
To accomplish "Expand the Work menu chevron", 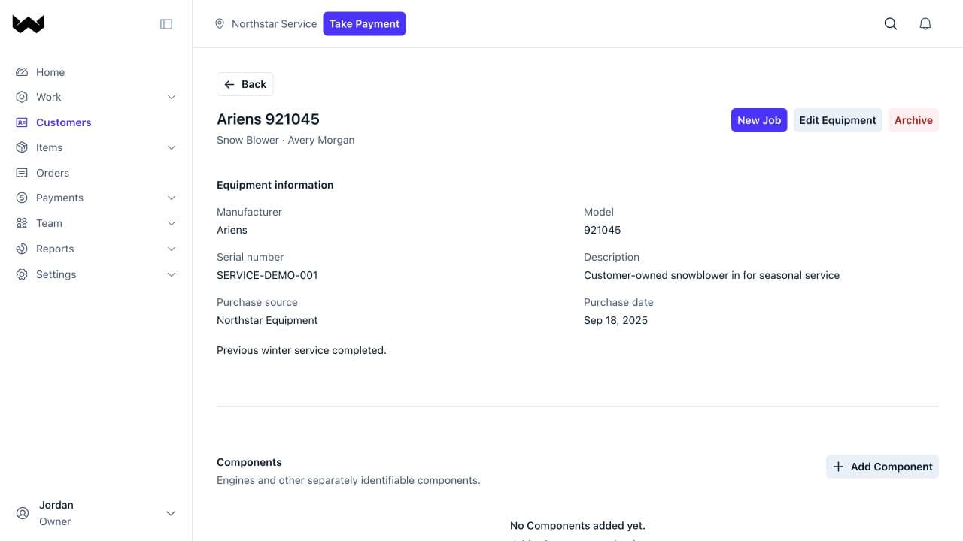I will (171, 97).
